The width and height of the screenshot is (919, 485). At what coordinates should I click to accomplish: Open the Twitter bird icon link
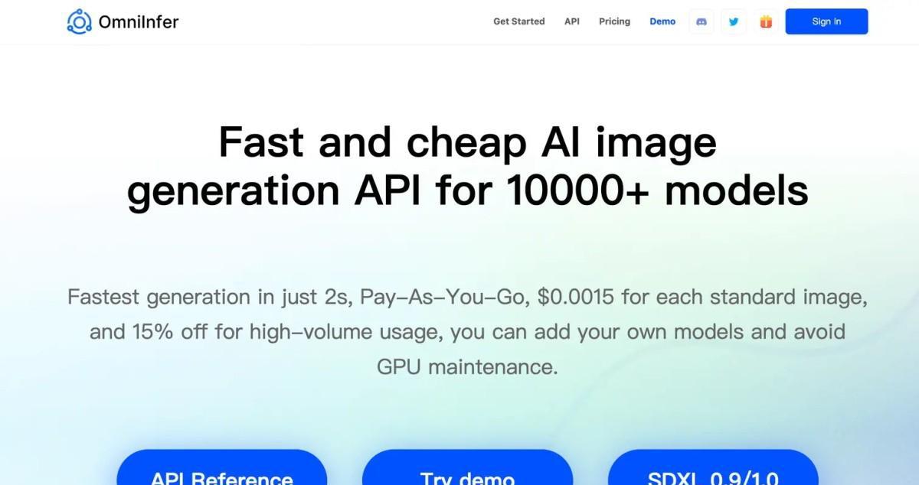tap(734, 21)
